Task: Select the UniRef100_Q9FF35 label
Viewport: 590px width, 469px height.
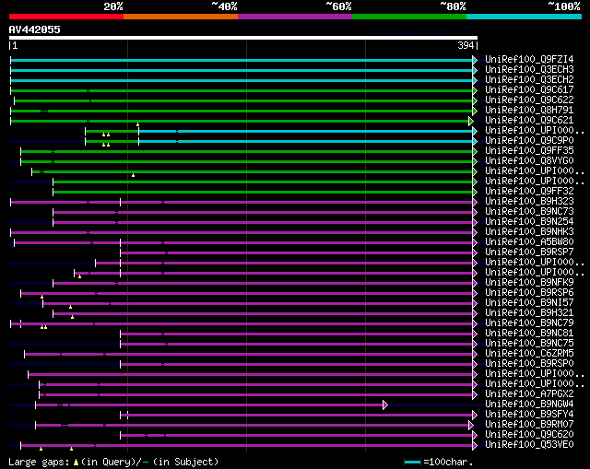Action: click(529, 150)
